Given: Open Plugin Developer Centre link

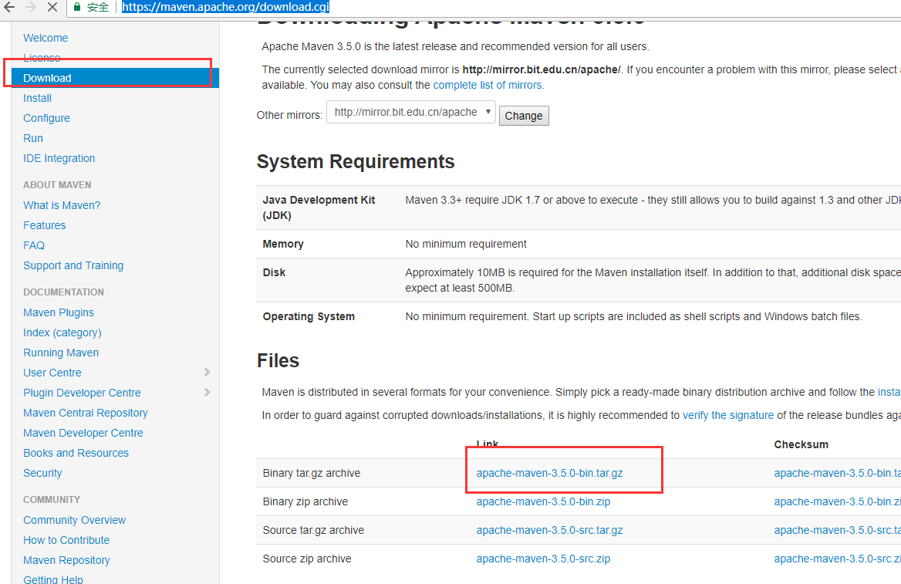Looking at the screenshot, I should point(83,393).
